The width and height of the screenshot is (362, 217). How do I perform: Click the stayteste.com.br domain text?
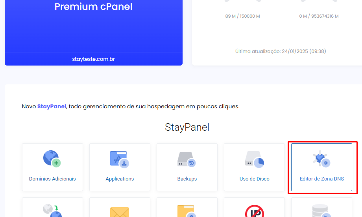94,59
